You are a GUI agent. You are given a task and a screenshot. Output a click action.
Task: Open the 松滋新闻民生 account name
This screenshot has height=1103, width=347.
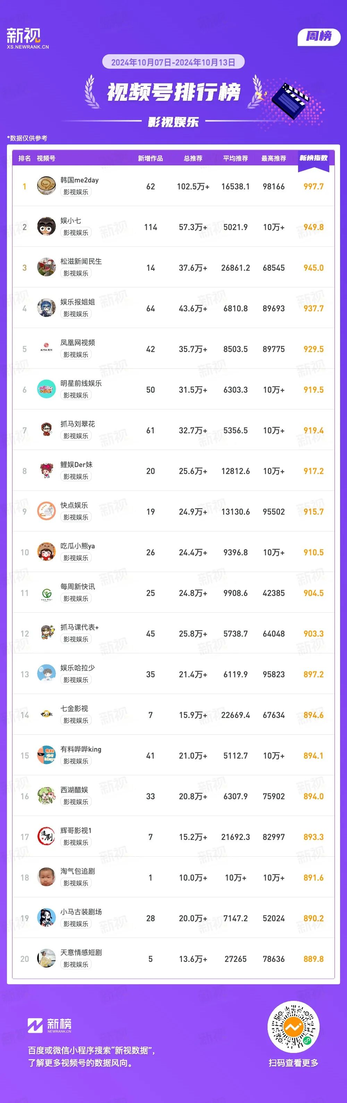(x=81, y=261)
